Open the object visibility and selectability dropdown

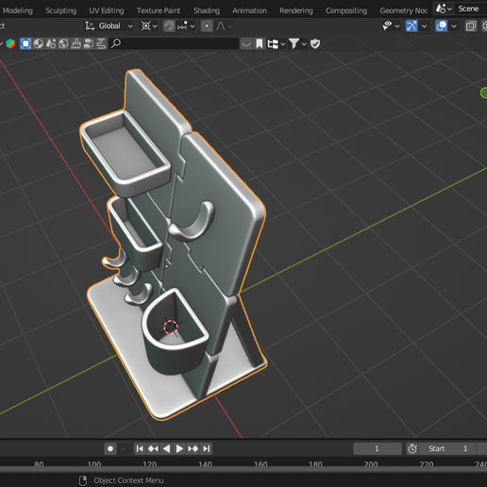click(x=391, y=25)
